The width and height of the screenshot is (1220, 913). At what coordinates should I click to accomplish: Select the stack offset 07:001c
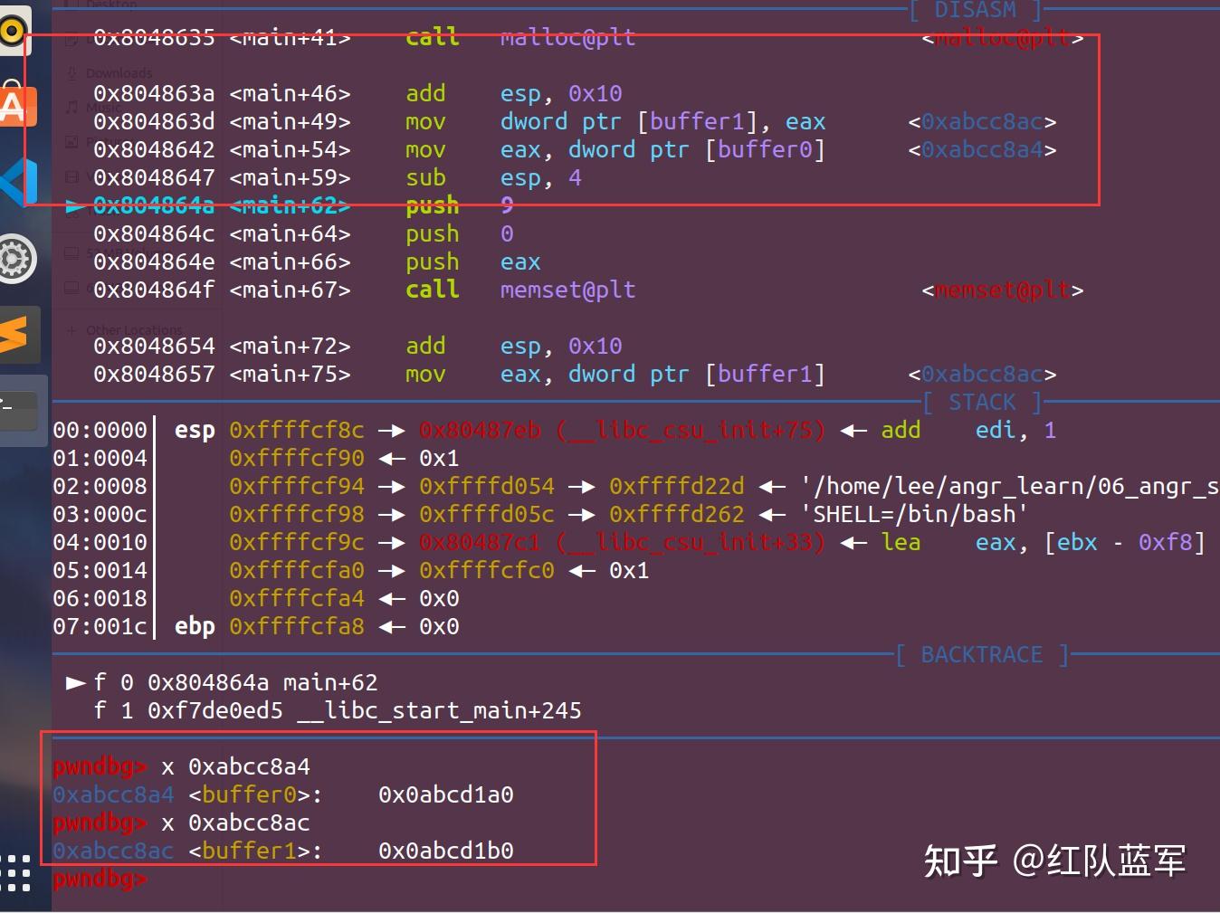[100, 626]
